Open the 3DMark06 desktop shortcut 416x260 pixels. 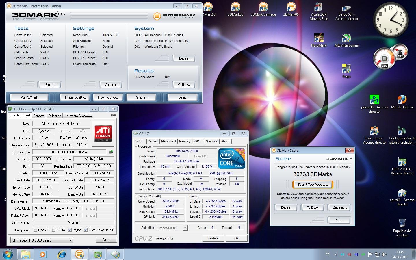pyautogui.click(x=291, y=9)
